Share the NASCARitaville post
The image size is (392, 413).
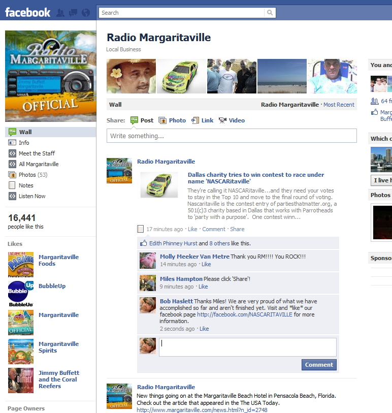(x=237, y=229)
